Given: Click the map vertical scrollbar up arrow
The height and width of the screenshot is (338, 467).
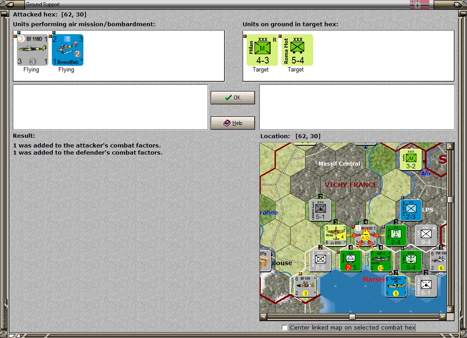Looking at the screenshot, I should 450,146.
